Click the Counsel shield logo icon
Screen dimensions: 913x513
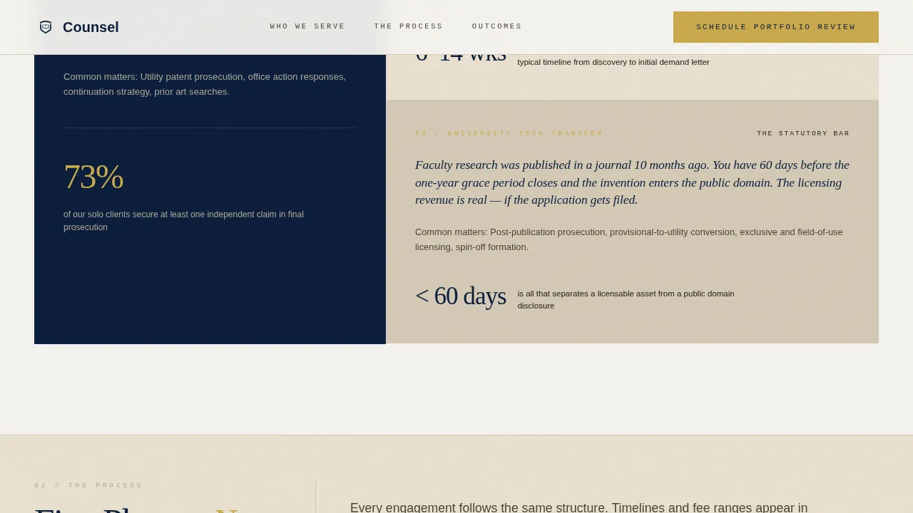pyautogui.click(x=46, y=27)
